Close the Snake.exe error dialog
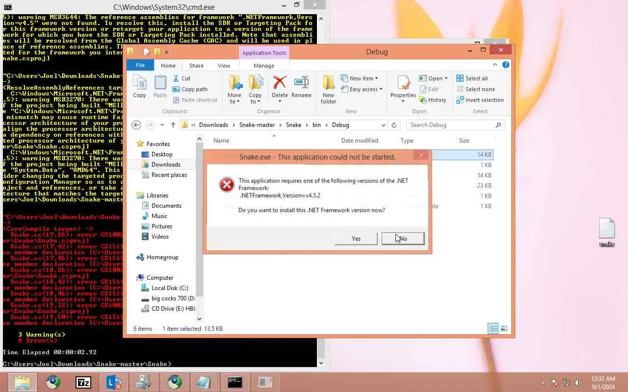 coord(421,155)
